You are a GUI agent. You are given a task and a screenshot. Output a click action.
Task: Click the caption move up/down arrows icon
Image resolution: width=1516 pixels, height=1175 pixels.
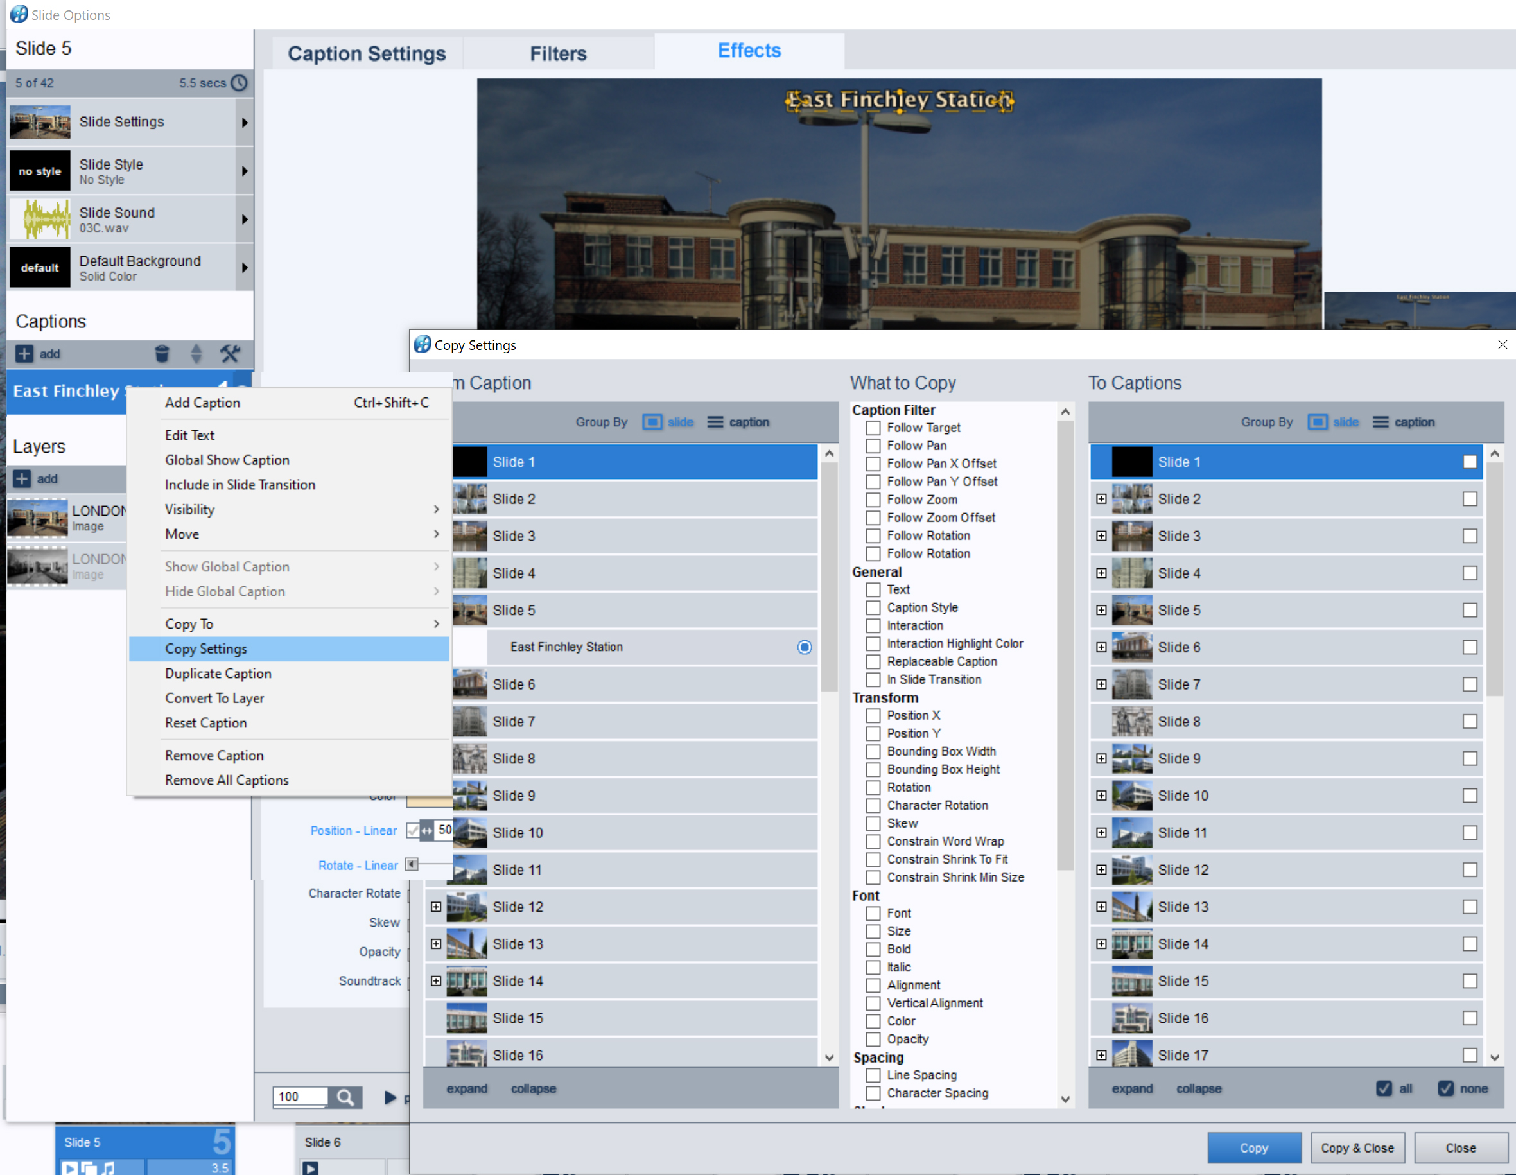[x=196, y=354]
